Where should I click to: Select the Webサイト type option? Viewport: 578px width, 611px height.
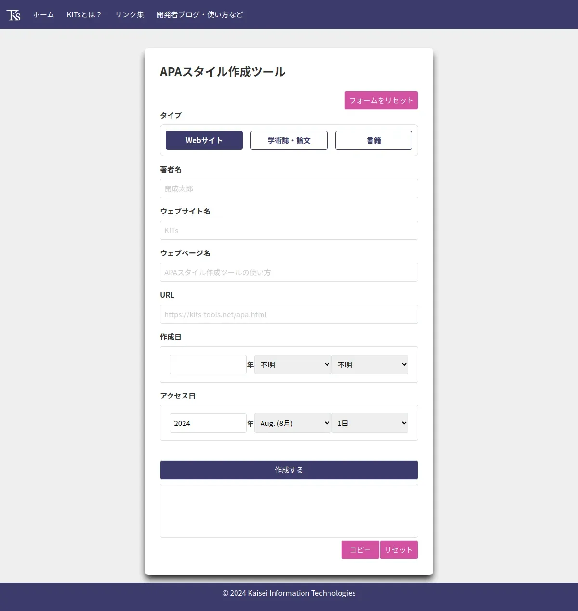coord(204,140)
